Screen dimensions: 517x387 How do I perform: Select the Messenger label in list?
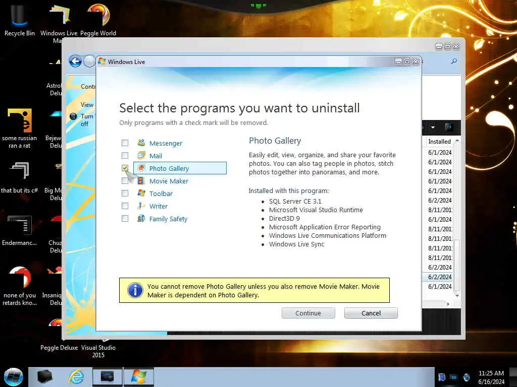[x=166, y=144]
